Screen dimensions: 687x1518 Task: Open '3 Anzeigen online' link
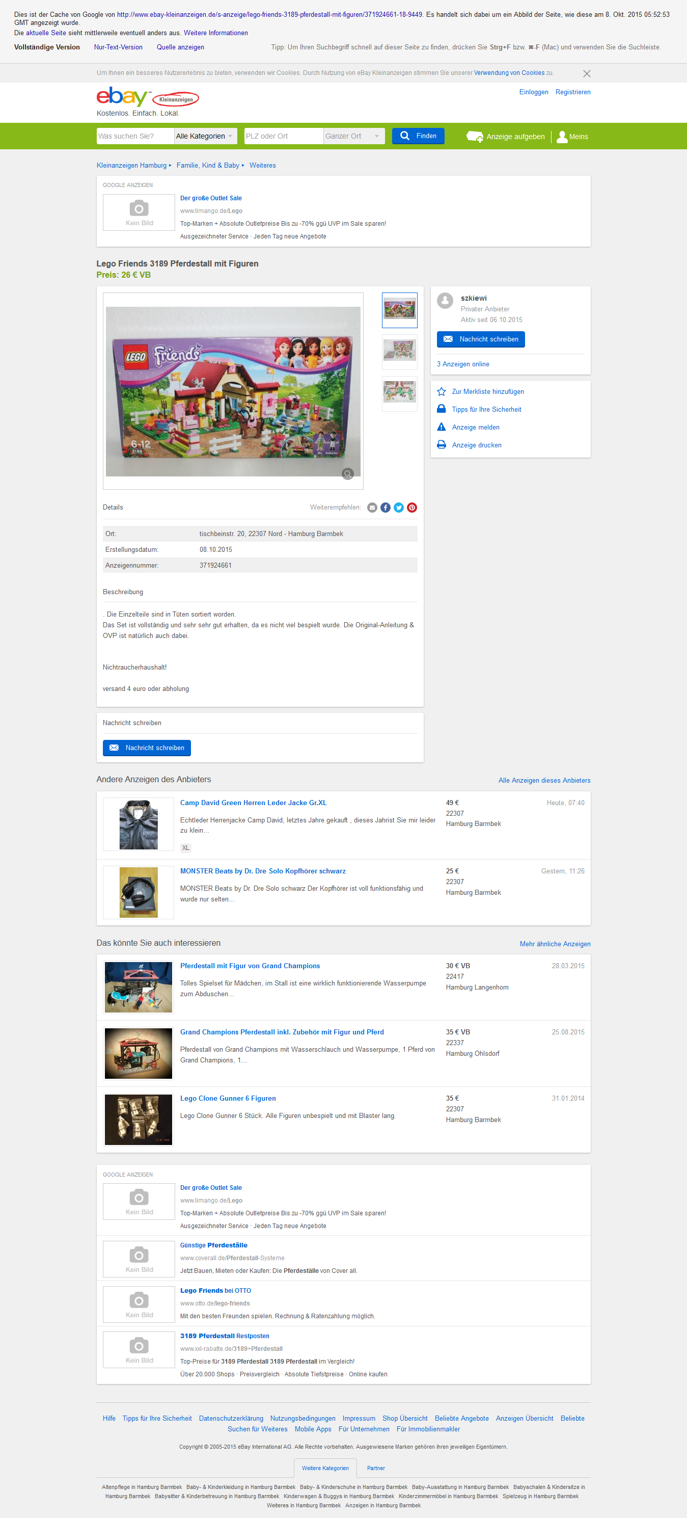[463, 364]
